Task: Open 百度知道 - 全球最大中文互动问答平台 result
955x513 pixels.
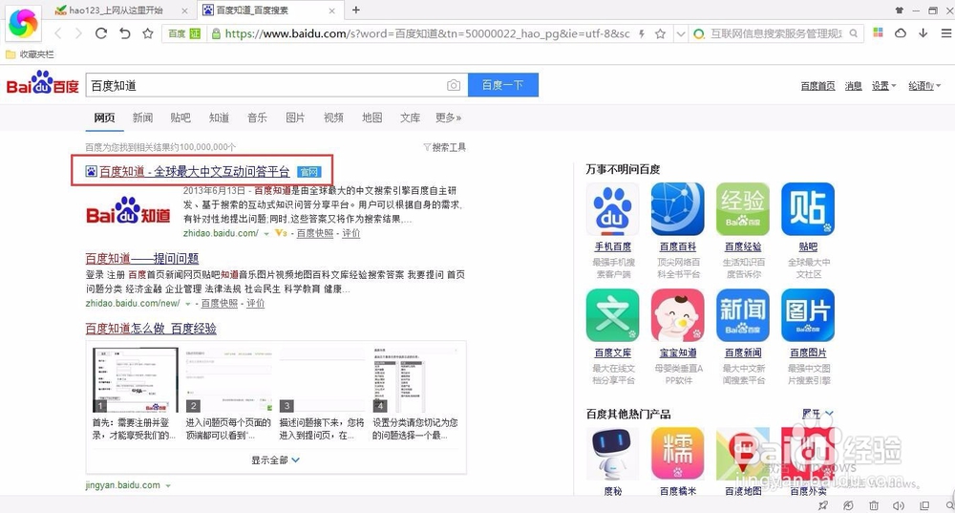Action: 194,172
